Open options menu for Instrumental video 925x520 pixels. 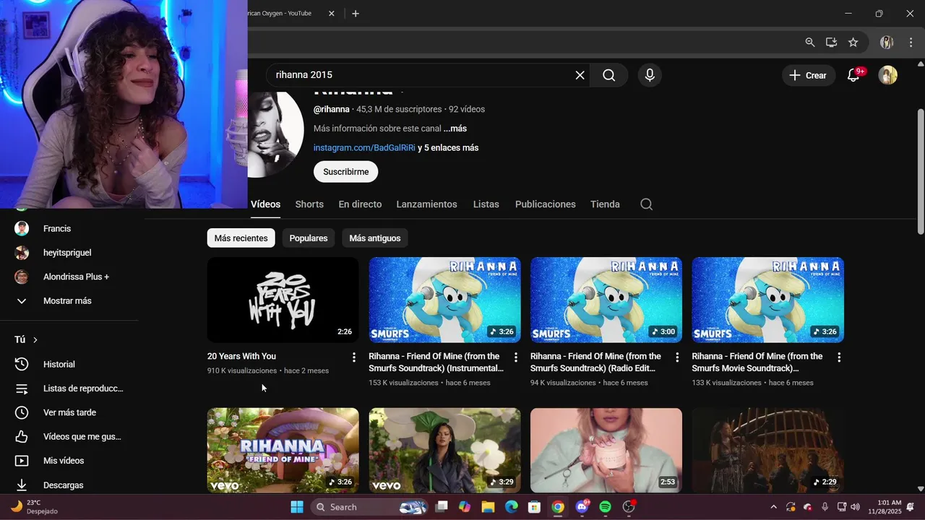(515, 357)
